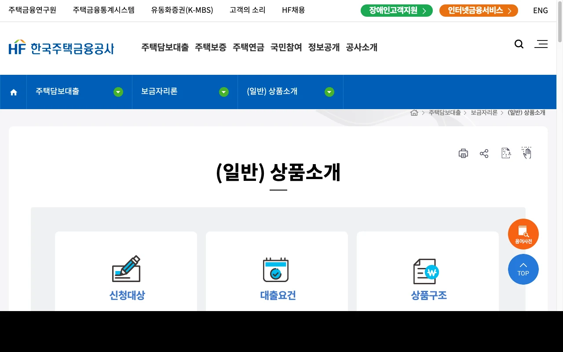Screen dimensions: 563x352
Task: Click the 신청대상 pencil card icon
Action: tap(126, 269)
